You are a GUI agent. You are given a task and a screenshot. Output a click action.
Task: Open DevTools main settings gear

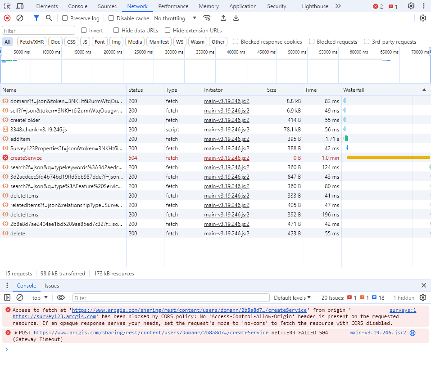coord(411,6)
